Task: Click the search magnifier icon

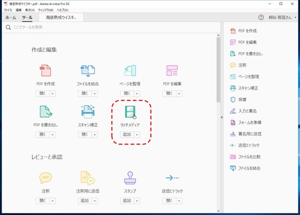Action: click(x=8, y=27)
